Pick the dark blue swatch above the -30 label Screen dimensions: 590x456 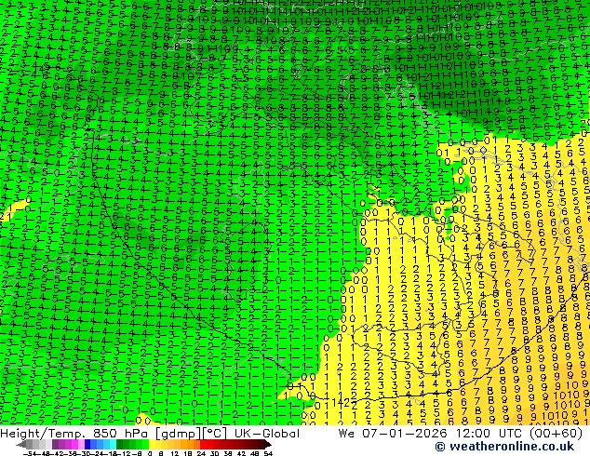[87, 444]
